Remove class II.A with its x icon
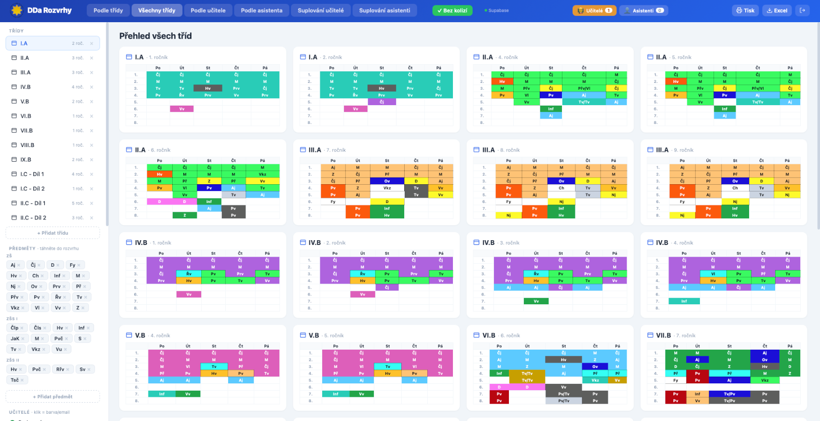The height and width of the screenshot is (421, 820). pyautogui.click(x=92, y=58)
